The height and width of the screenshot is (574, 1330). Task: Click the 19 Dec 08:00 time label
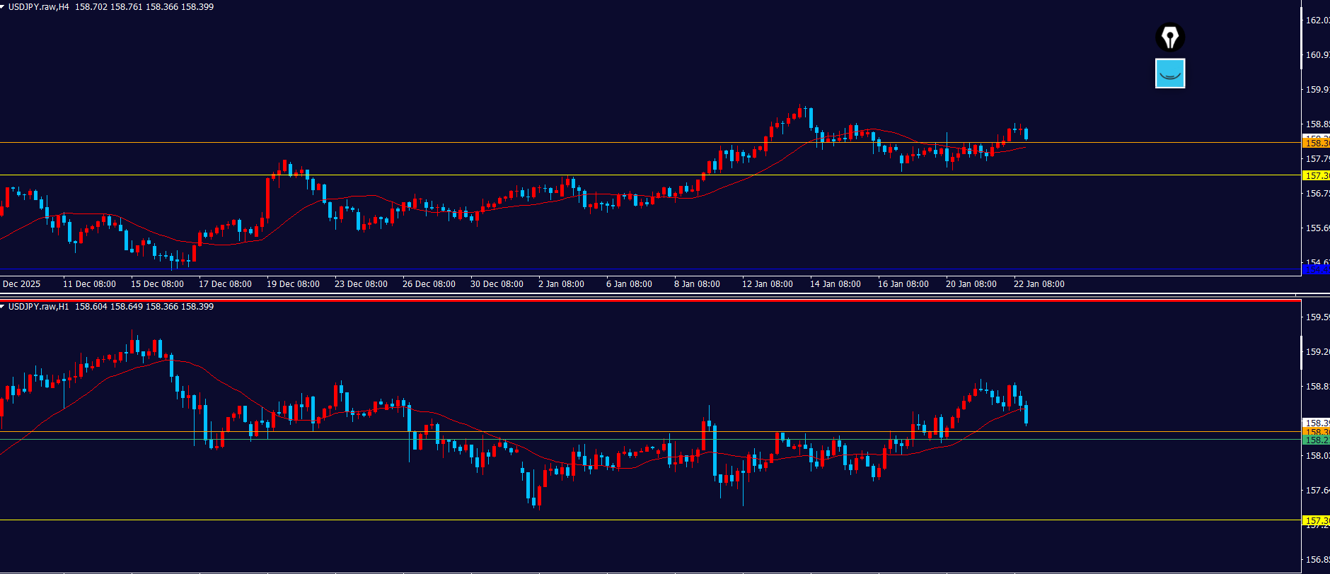click(293, 284)
